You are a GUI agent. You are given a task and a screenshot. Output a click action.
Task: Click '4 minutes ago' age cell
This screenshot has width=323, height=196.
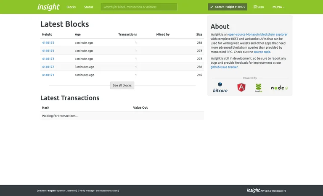(x=85, y=75)
